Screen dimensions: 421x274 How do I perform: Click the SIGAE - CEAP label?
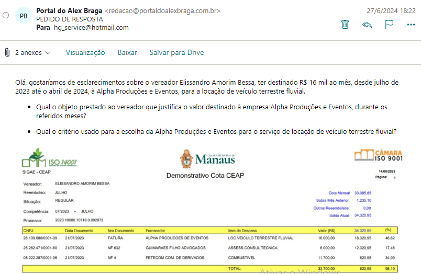click(36, 172)
